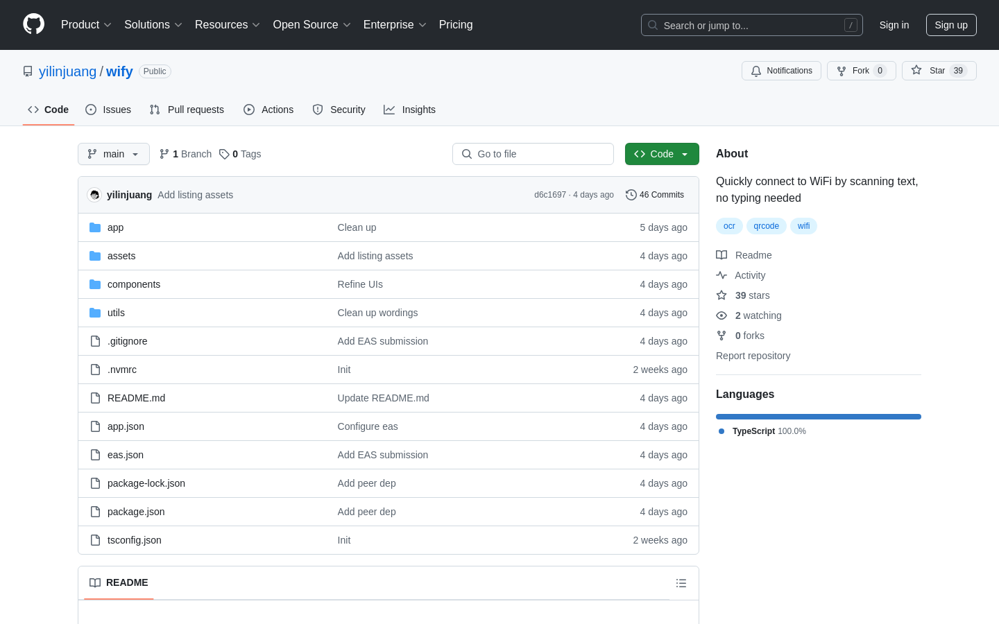
Task: Click the Search or jump to field
Action: tap(752, 25)
